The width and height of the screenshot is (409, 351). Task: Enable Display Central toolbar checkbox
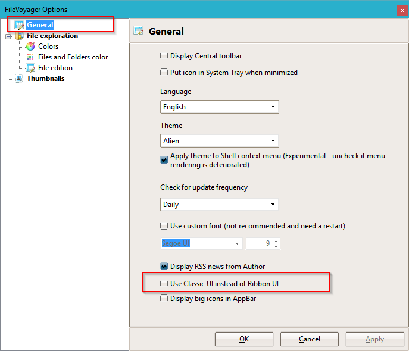[x=164, y=56]
